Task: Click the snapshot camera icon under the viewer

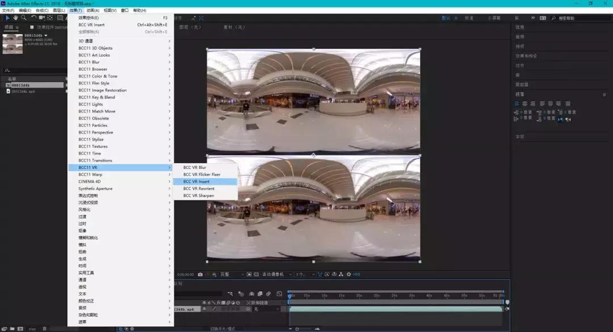Action: point(200,275)
